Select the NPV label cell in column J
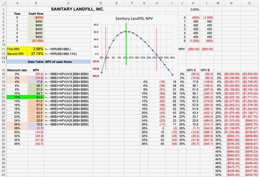The width and height of the screenshot is (259, 177). coord(182,49)
